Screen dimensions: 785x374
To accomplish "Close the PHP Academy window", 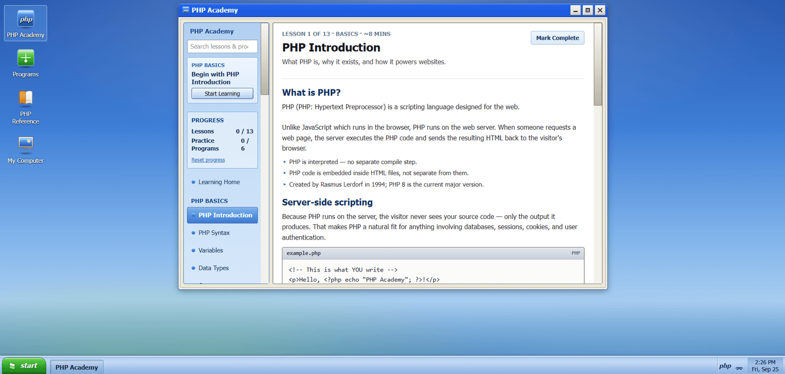I will (600, 10).
